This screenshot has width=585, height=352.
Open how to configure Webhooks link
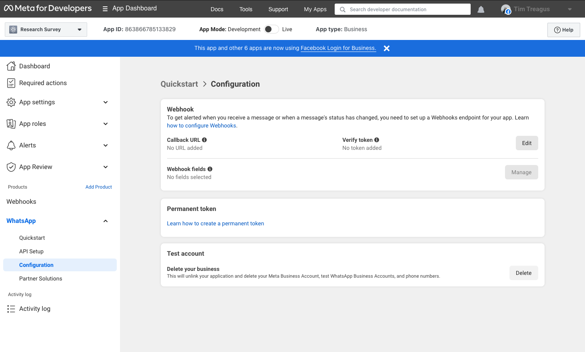(202, 125)
